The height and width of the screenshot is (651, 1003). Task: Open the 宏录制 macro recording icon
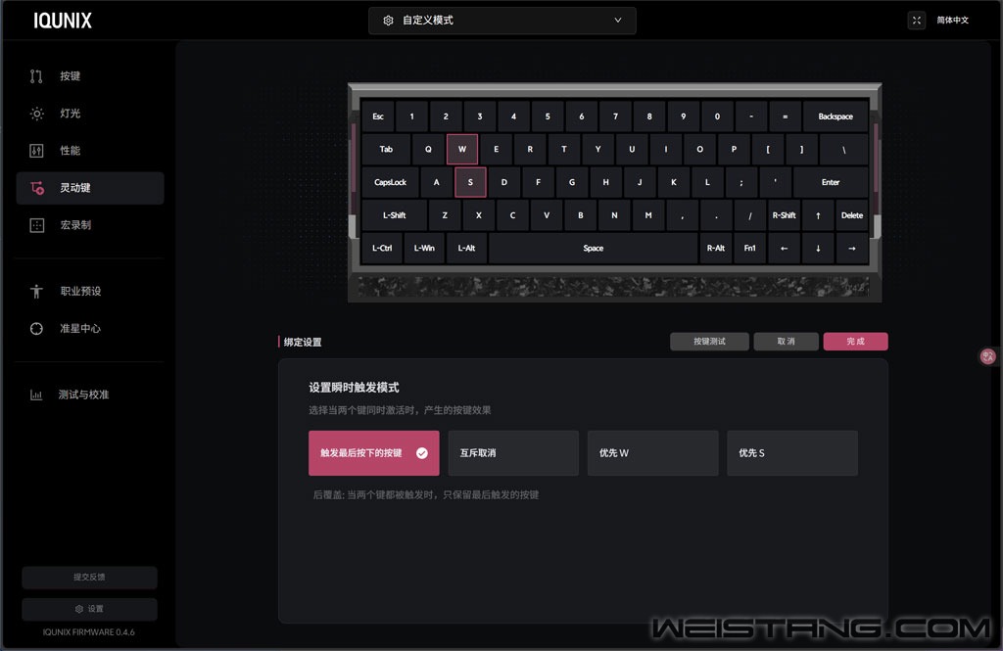[x=36, y=225]
